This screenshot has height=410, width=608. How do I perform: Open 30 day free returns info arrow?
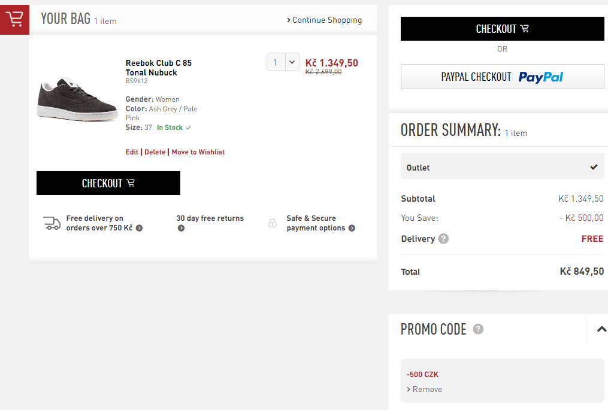[181, 228]
